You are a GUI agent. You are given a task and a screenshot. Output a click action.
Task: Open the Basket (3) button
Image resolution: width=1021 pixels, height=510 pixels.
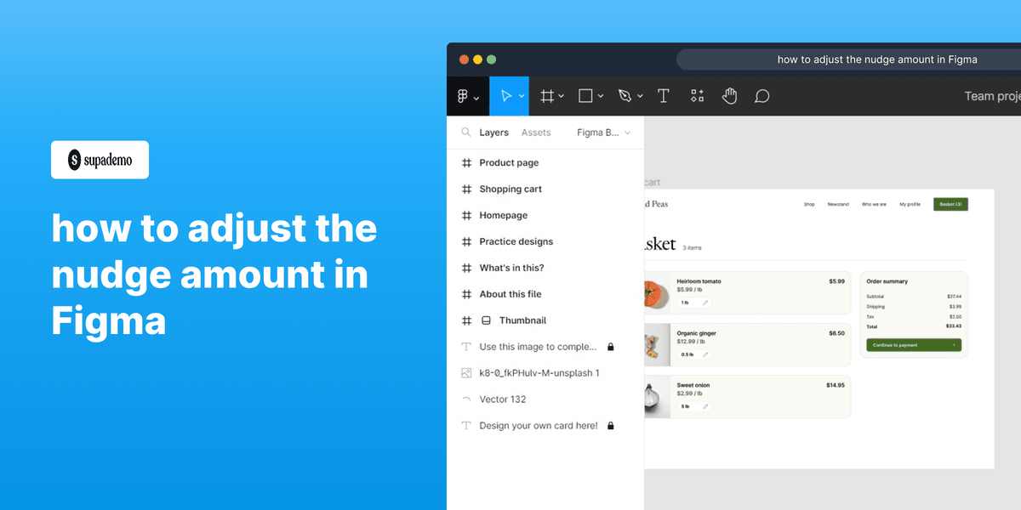950,204
